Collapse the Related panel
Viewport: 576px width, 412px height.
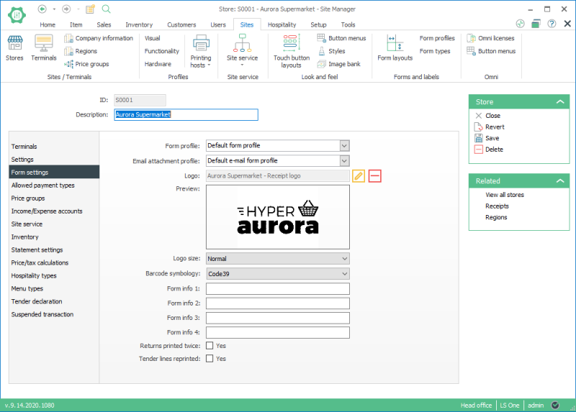(560, 181)
